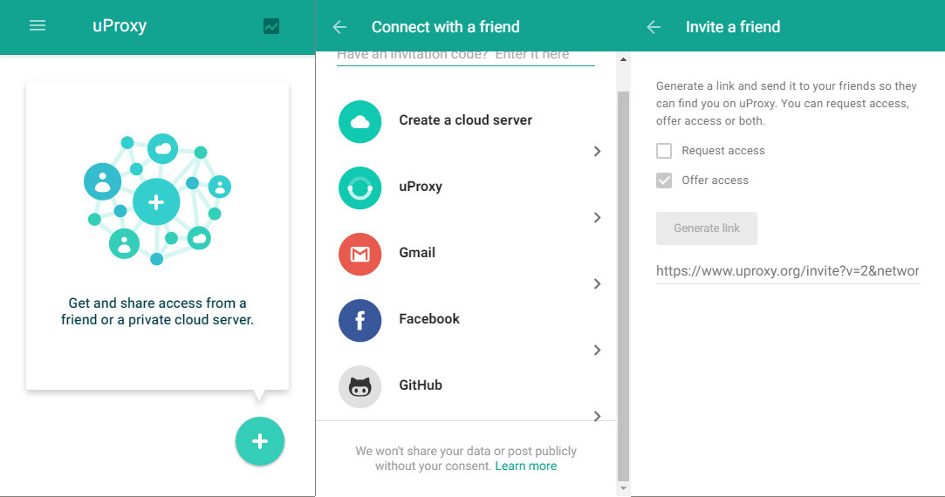
Task: Click the red Gmail icon
Action: click(x=360, y=254)
